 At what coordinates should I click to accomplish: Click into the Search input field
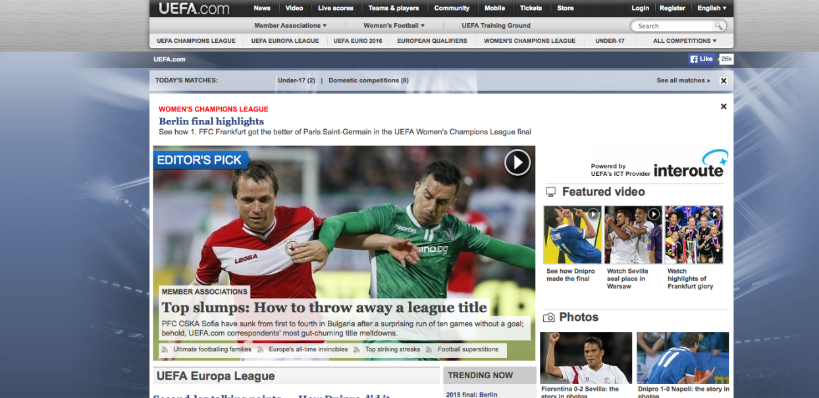point(673,26)
